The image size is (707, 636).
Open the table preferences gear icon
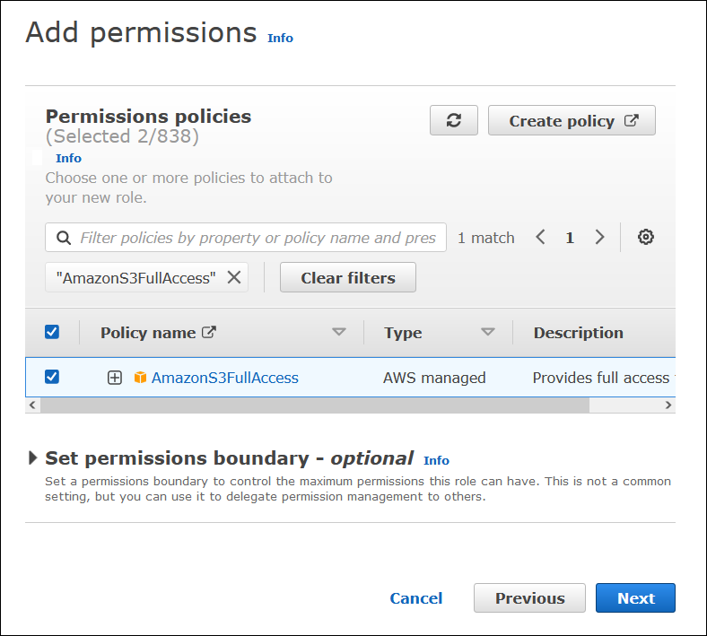(646, 238)
